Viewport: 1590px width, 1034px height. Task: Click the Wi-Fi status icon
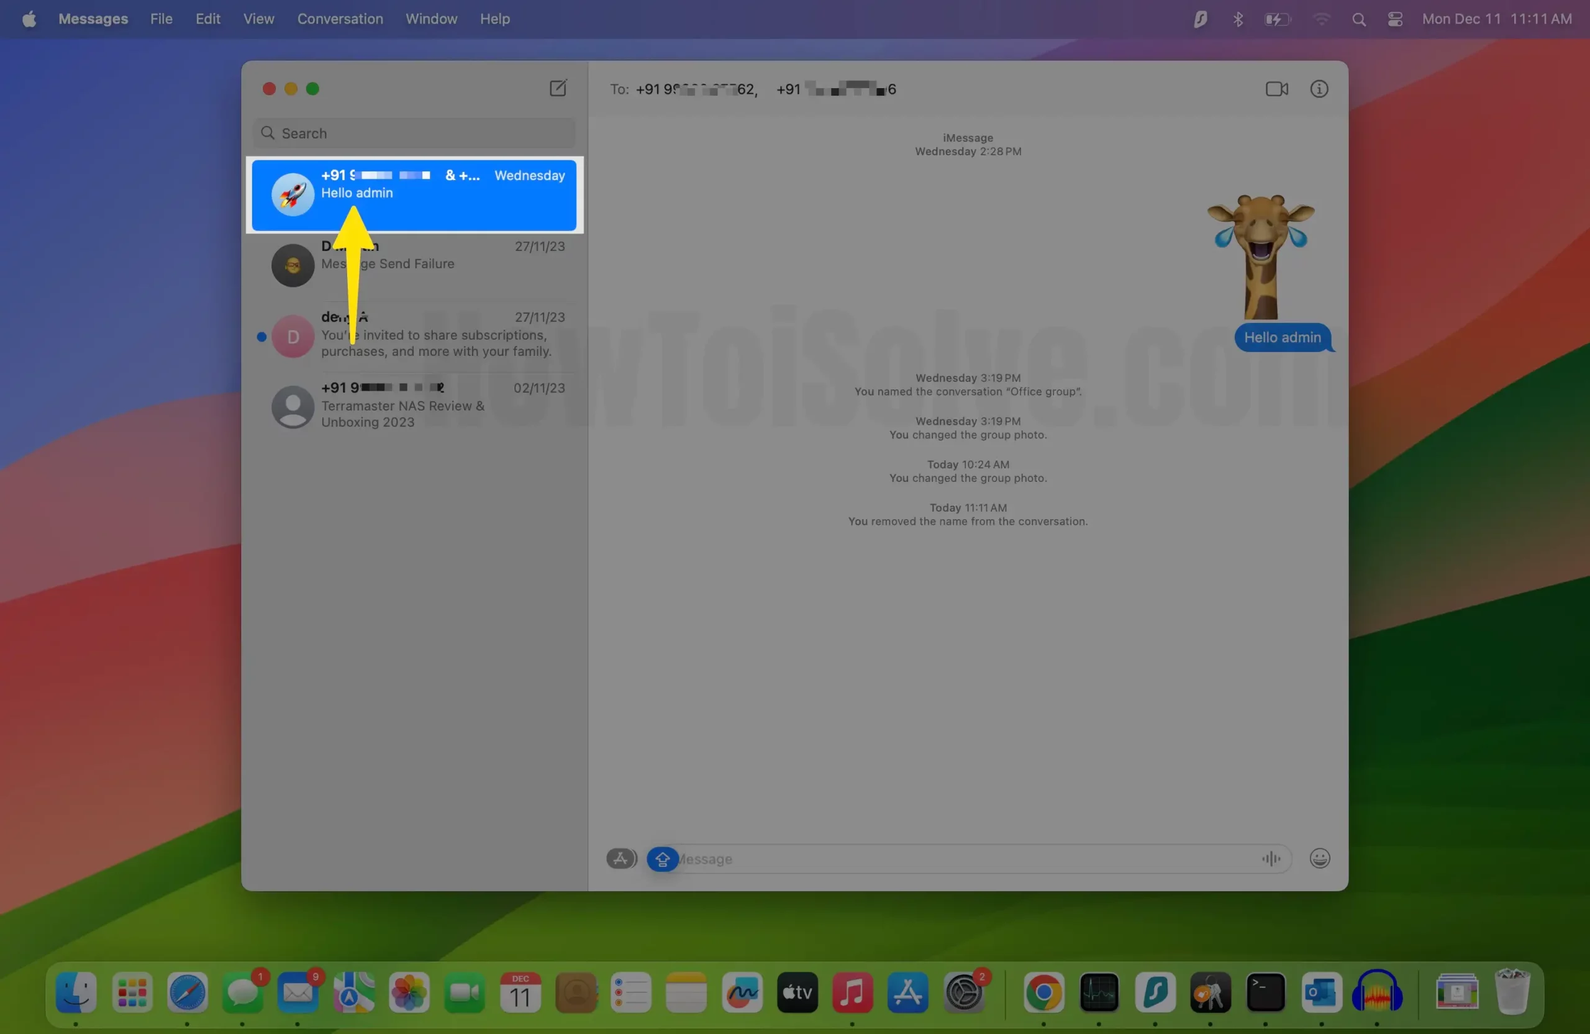[x=1321, y=19]
